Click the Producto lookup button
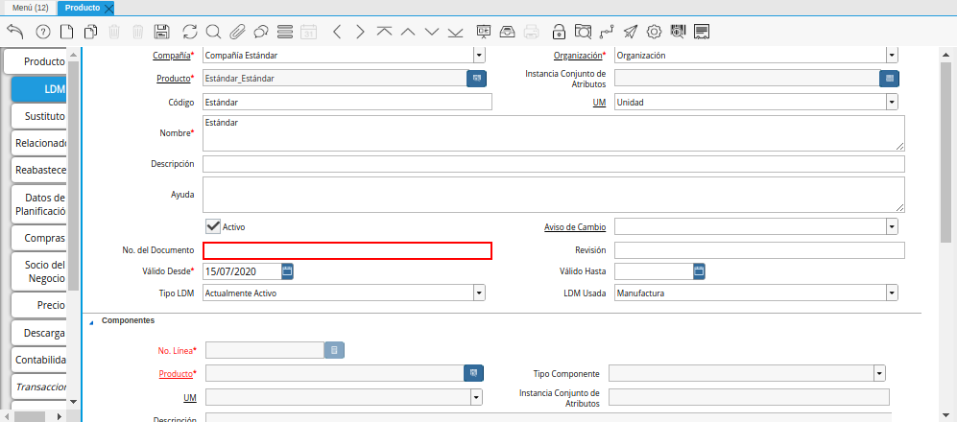The image size is (957, 422). pos(476,79)
